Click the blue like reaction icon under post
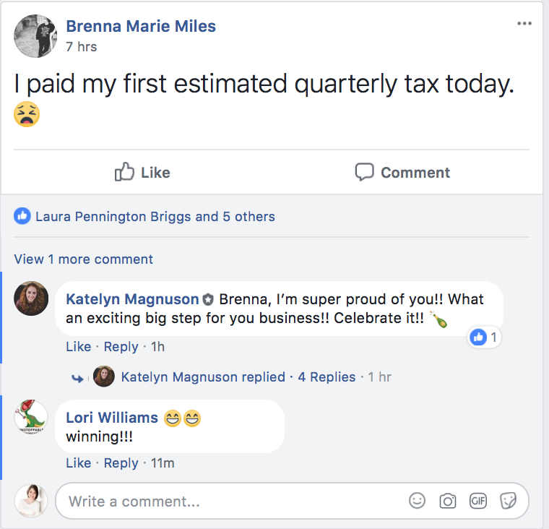Viewport: 549px width, 529px height. coord(22,216)
